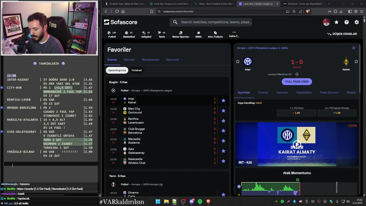Click the bookmark icon in address bar

pyautogui.click(x=152, y=11)
